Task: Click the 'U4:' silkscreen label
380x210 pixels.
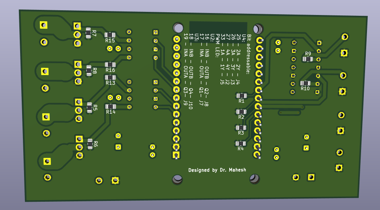Action: [x=244, y=37]
